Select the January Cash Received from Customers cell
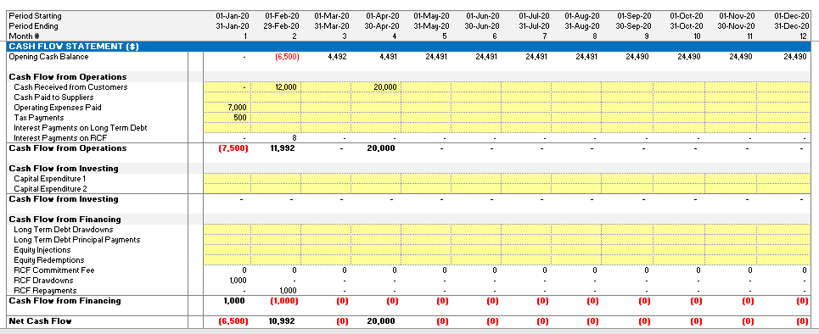Image resolution: width=819 pixels, height=334 pixels. pyautogui.click(x=227, y=87)
